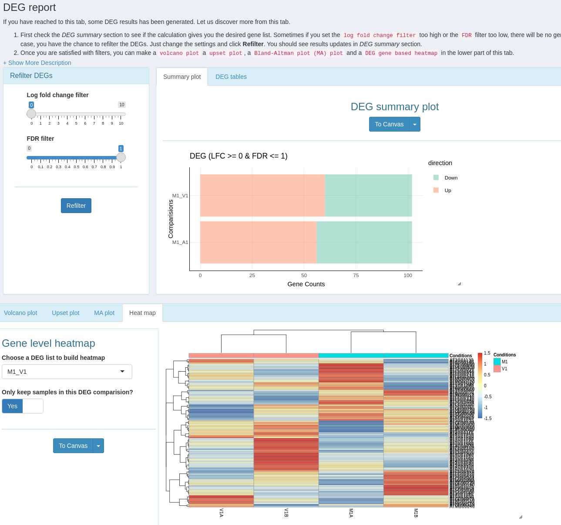This screenshot has width=561, height=525.
Task: Click the Down legend color swatch
Action: 436,178
